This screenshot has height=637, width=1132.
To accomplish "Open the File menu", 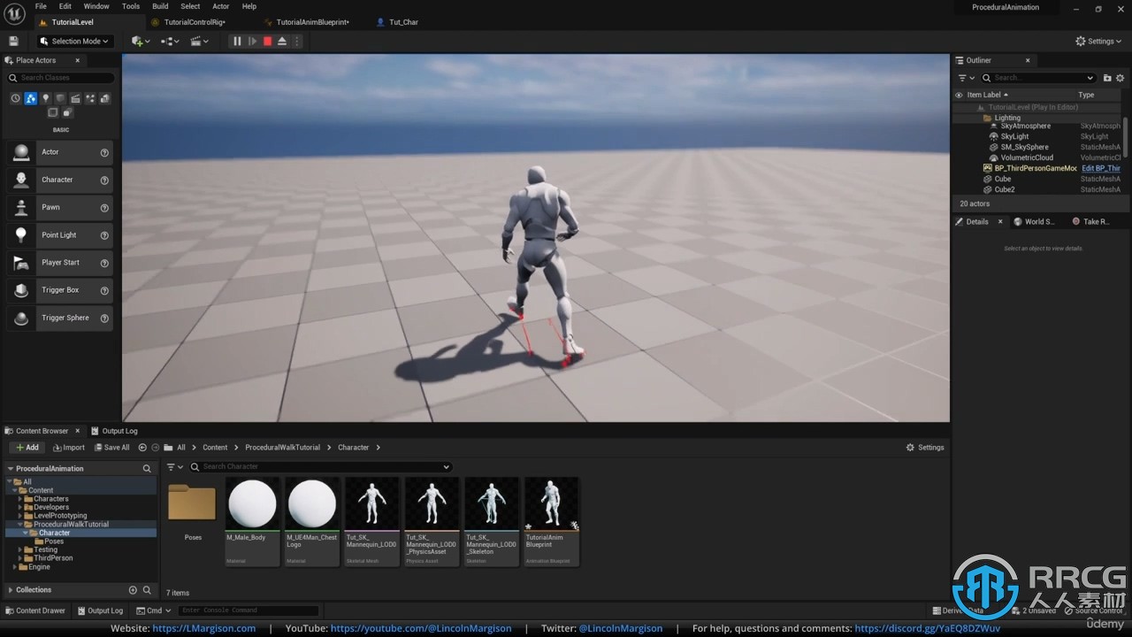I will pyautogui.click(x=41, y=6).
